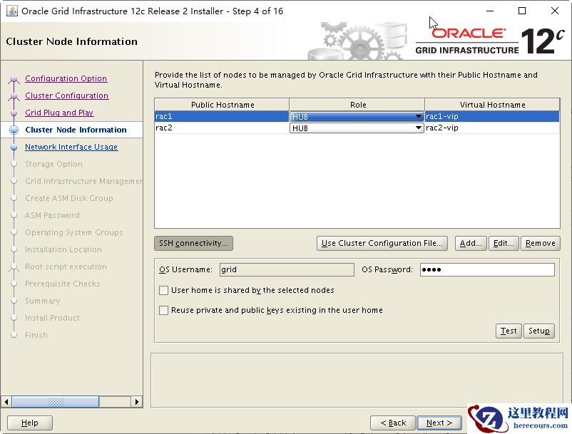The width and height of the screenshot is (572, 434).
Task: Click the sidebar horizontal scrollbar thumb
Action: (x=56, y=402)
